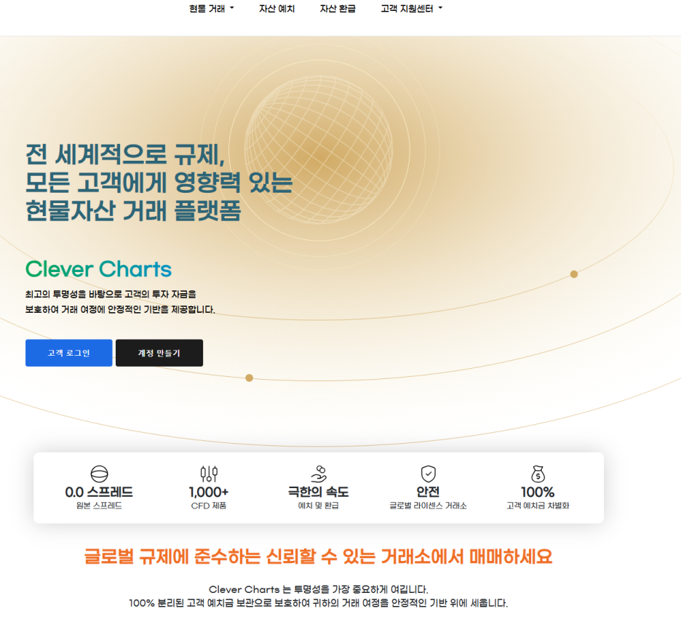Go to the 자산 예치 page
681x638 pixels.
(276, 9)
